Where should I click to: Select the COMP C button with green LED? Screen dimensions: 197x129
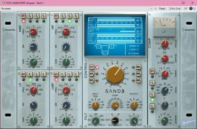(152, 95)
